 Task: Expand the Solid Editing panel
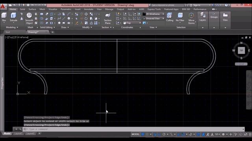click(x=47, y=27)
